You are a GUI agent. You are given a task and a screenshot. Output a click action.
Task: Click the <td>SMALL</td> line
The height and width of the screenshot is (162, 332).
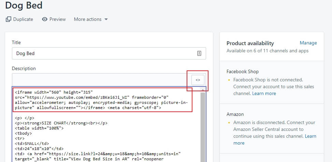coord(32,144)
